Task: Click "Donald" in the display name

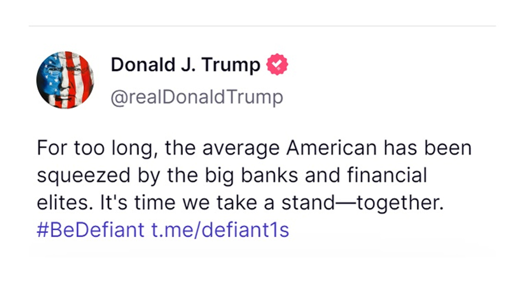Action: click(x=144, y=65)
